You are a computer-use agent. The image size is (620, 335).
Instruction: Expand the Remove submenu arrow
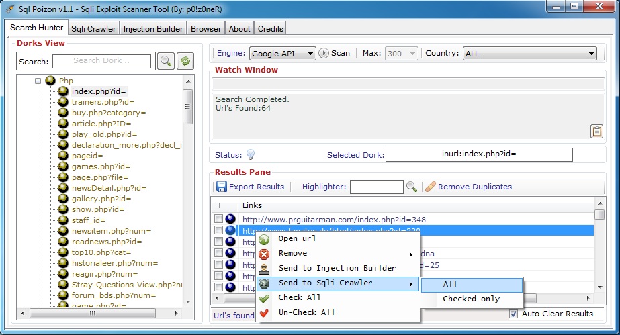point(411,254)
